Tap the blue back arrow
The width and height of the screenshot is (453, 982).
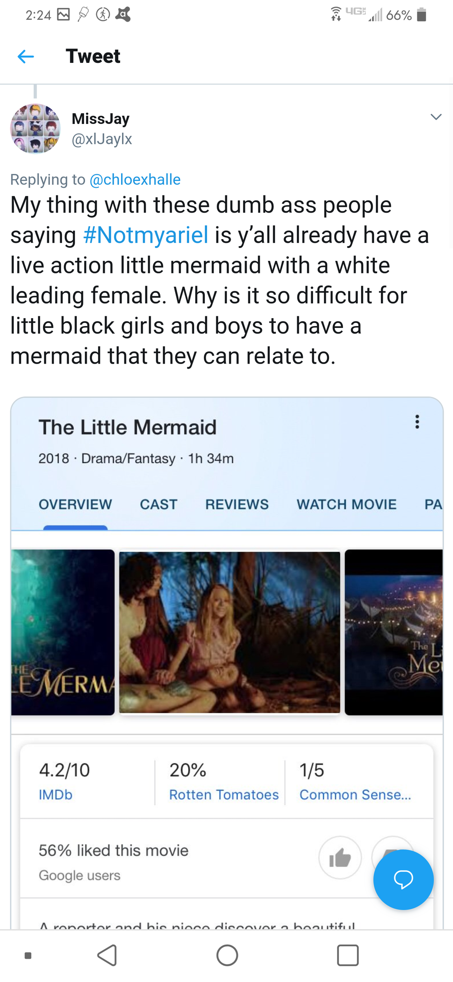(x=25, y=56)
